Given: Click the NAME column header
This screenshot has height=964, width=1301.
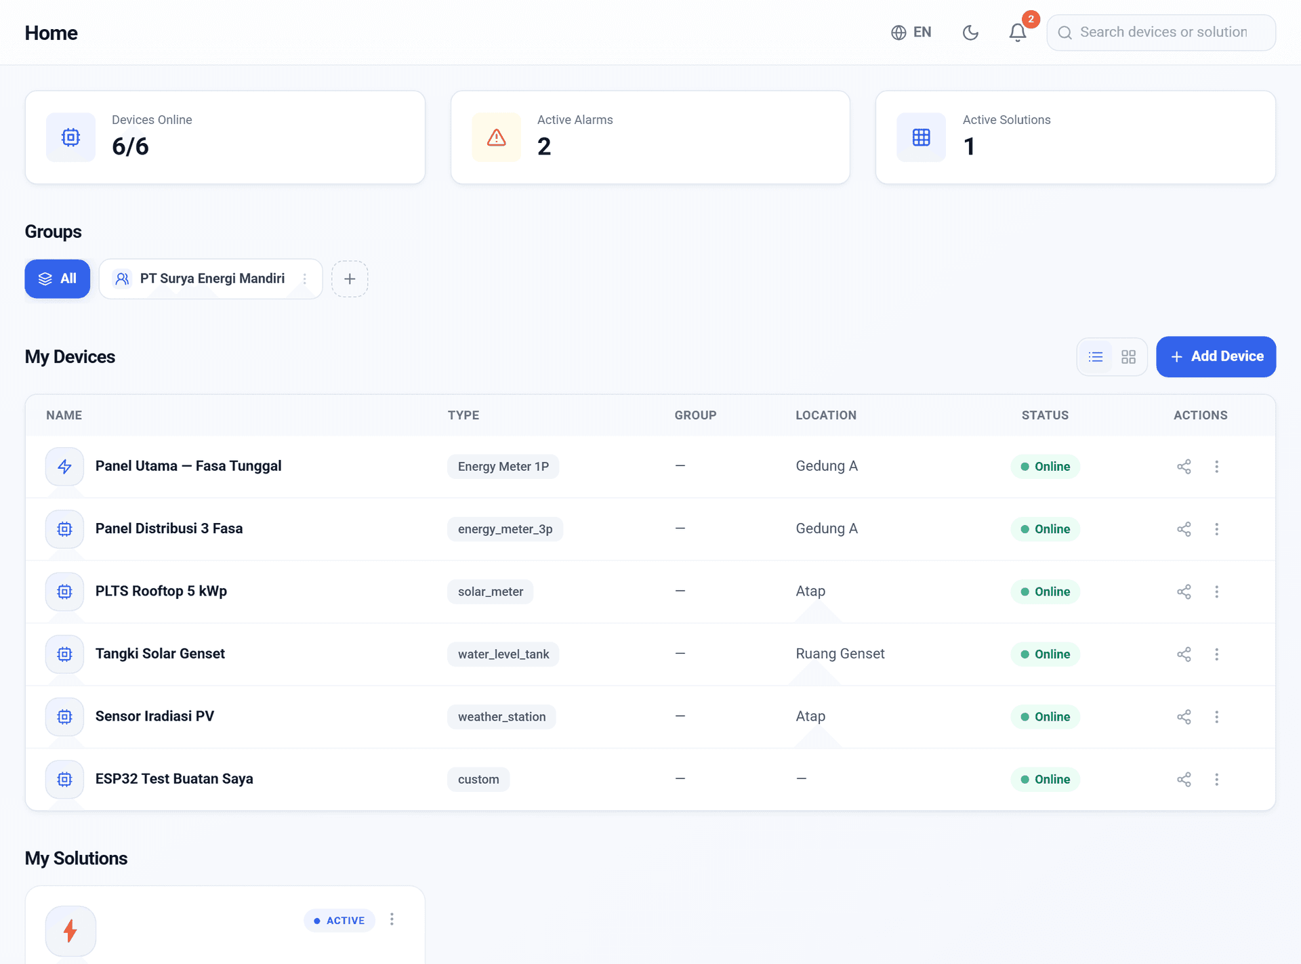Looking at the screenshot, I should point(64,415).
